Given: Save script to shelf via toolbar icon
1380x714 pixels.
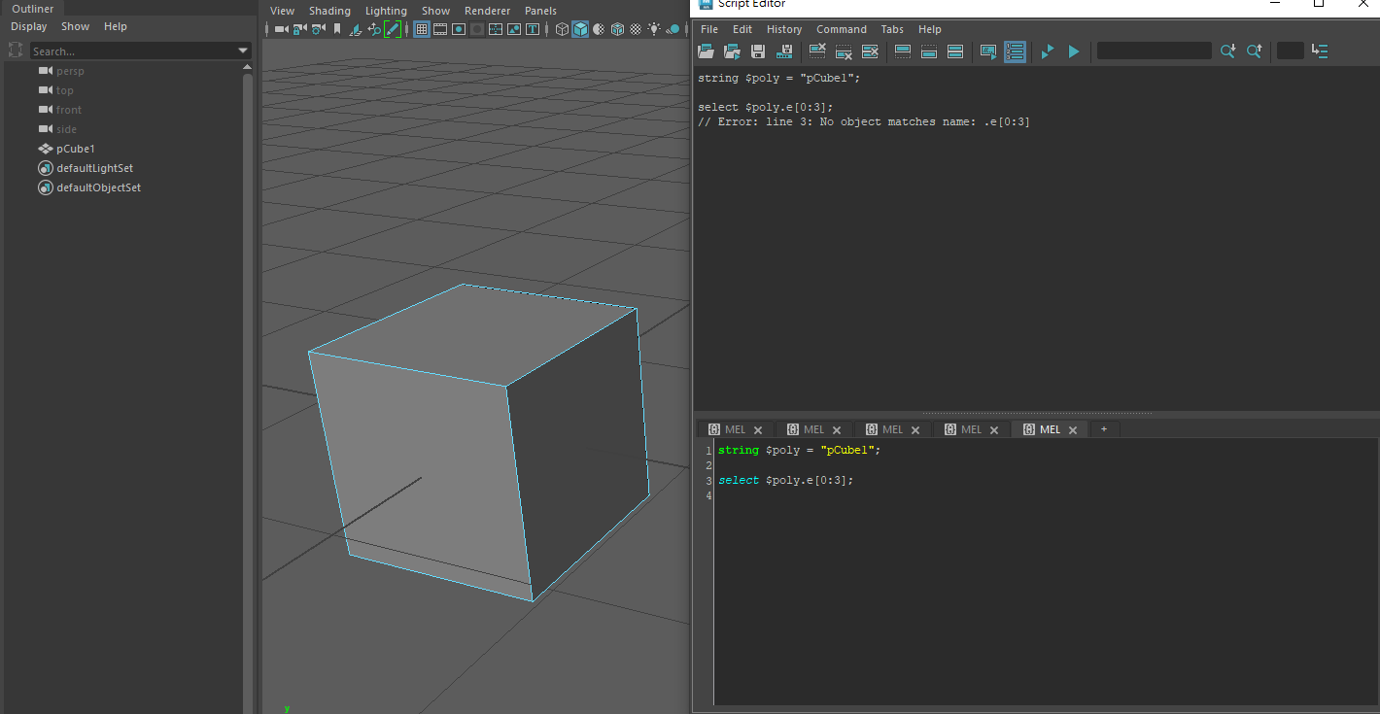Looking at the screenshot, I should [x=784, y=51].
